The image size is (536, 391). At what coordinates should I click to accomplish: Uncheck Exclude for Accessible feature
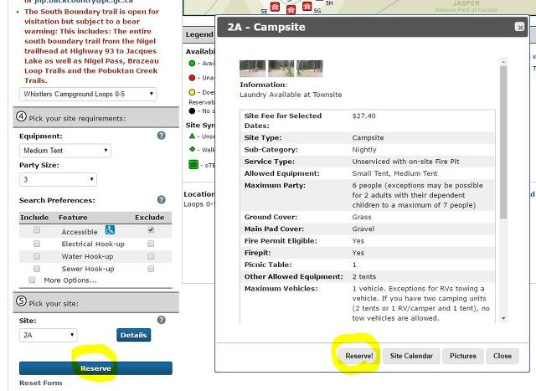151,230
